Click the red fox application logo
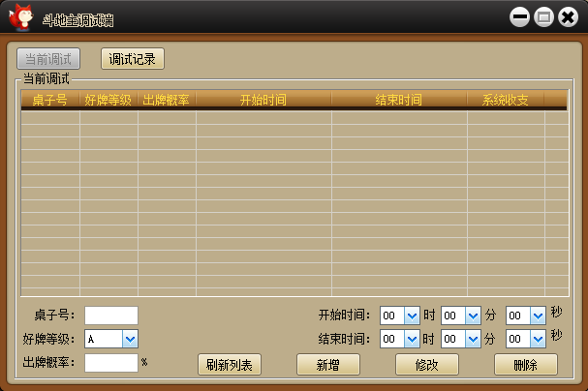This screenshot has width=588, height=391. pyautogui.click(x=21, y=17)
